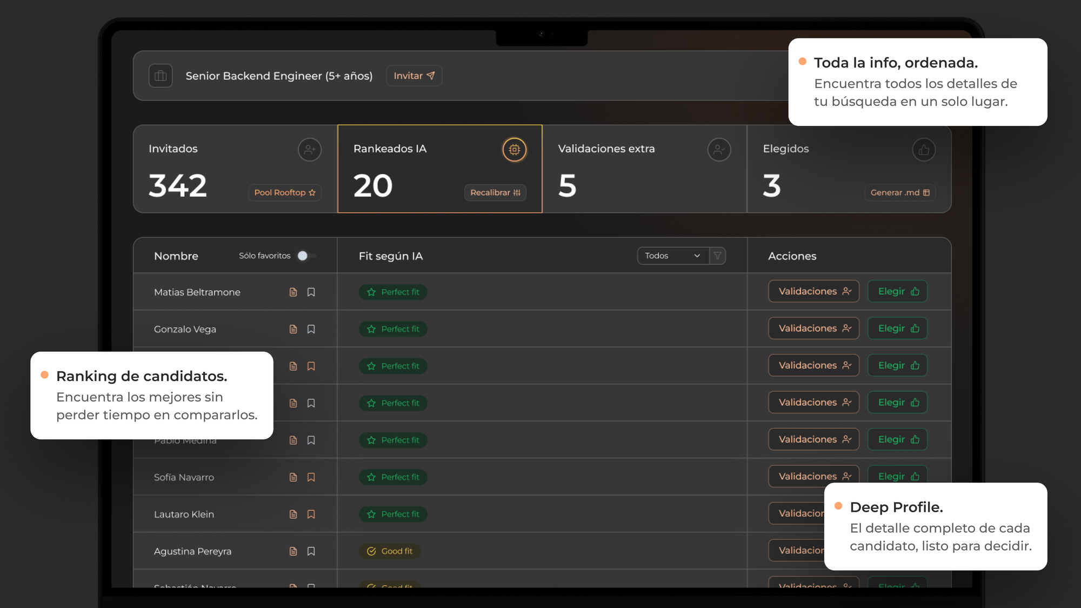1081x608 pixels.
Task: Click Elegir in Pablo Medina's row
Action: (x=898, y=439)
